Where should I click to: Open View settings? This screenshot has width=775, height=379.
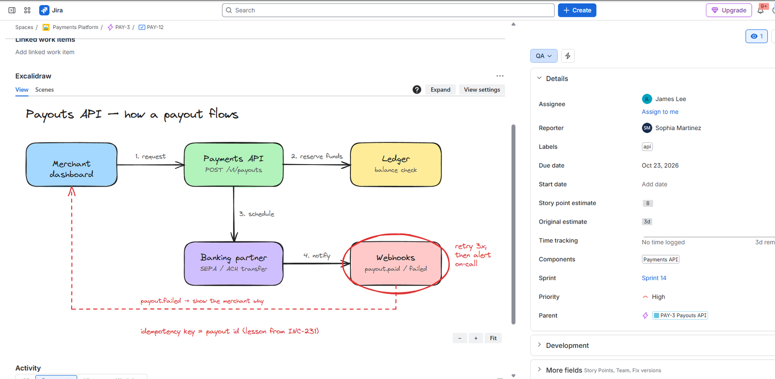(482, 90)
